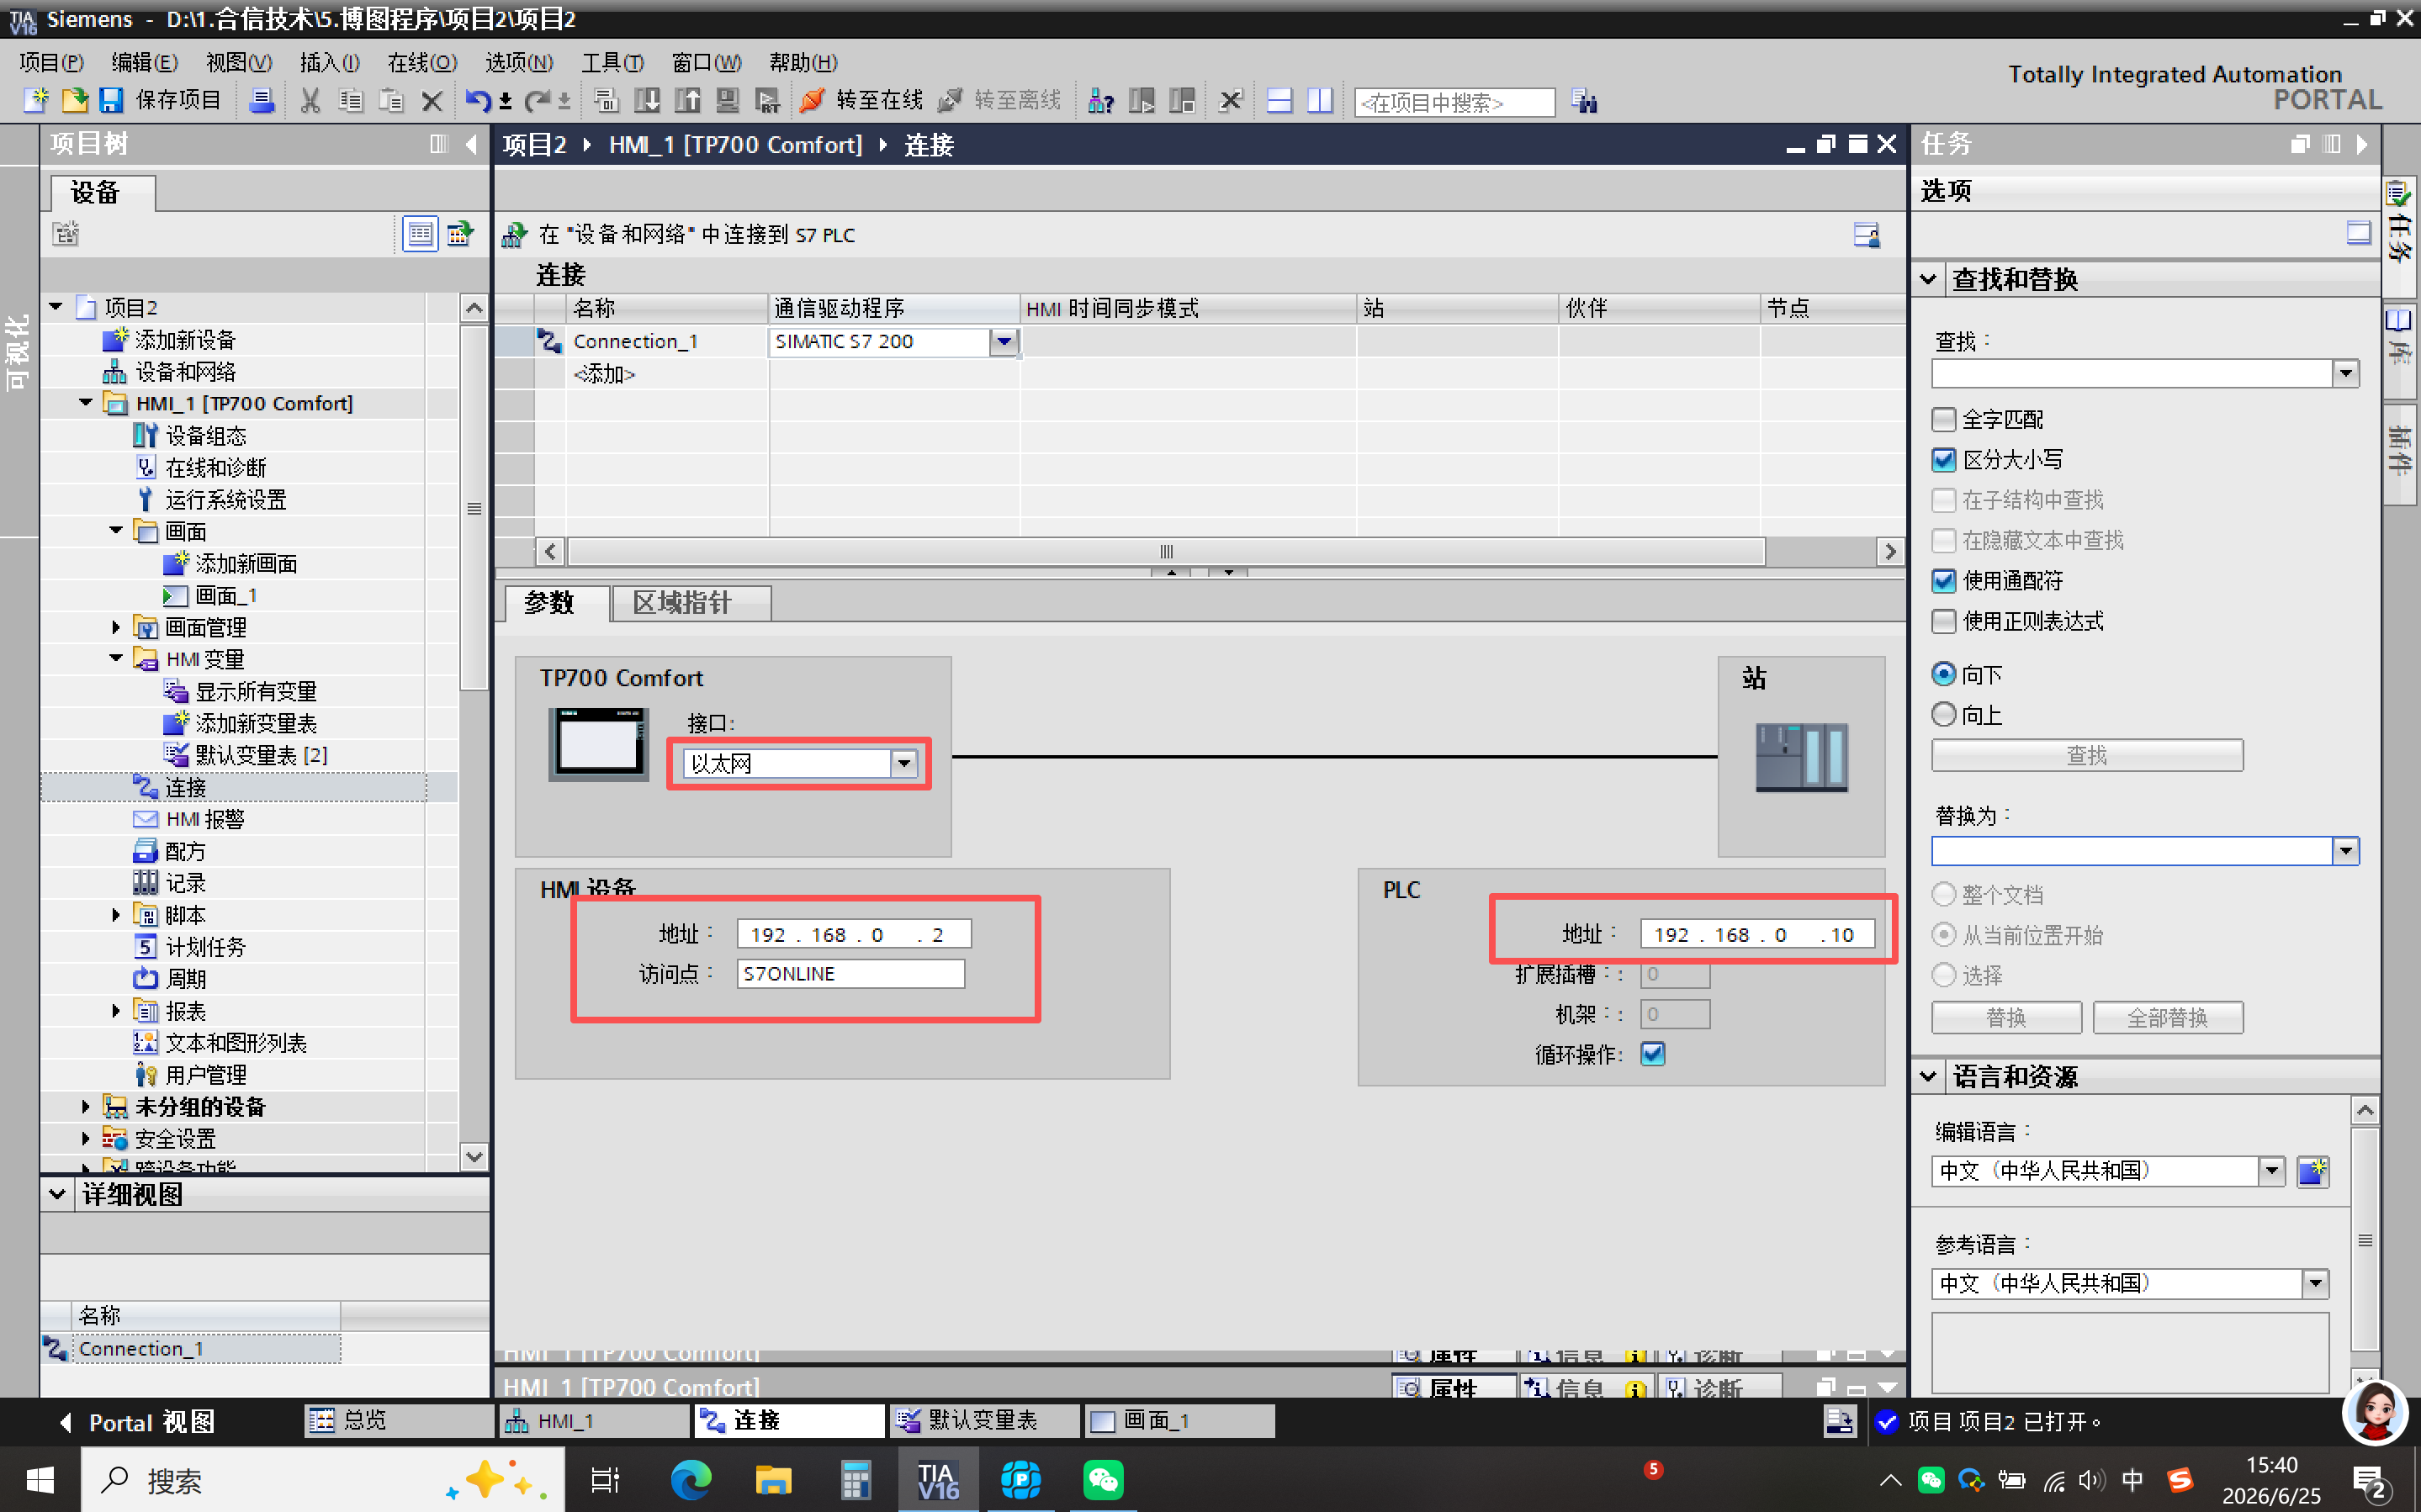Switch to the 区域指针 tab

691,603
